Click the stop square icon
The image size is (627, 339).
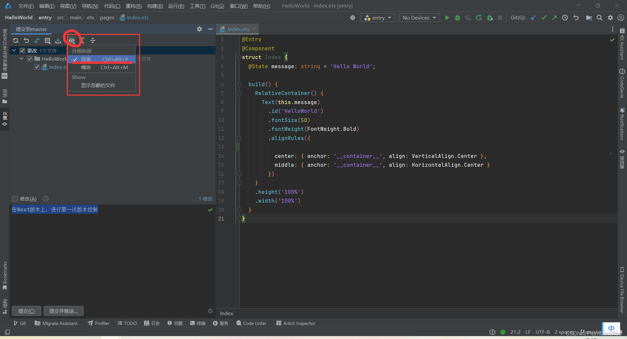pyautogui.click(x=500, y=18)
